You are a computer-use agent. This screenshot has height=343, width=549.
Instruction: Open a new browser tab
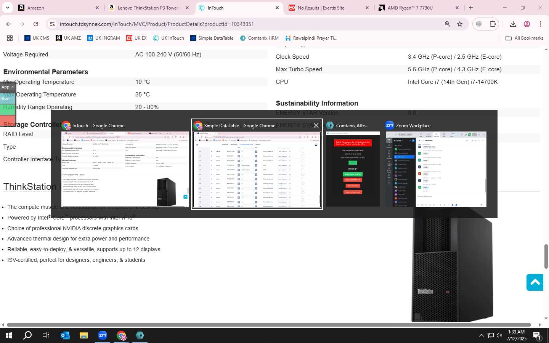coord(471,8)
